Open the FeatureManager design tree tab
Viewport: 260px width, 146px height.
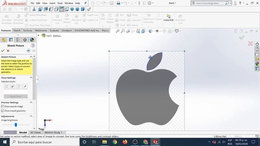point(4,40)
